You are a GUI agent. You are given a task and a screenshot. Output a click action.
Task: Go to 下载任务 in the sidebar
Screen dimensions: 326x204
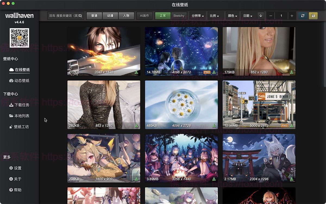tap(19, 105)
